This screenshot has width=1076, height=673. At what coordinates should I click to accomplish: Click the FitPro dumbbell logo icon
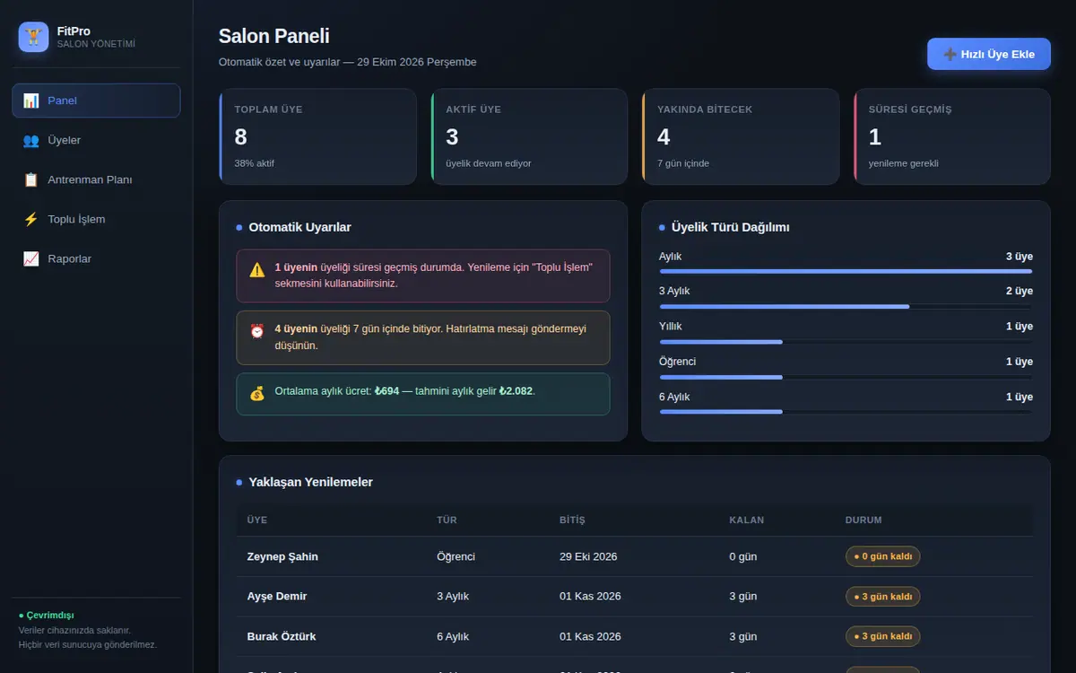coord(33,37)
